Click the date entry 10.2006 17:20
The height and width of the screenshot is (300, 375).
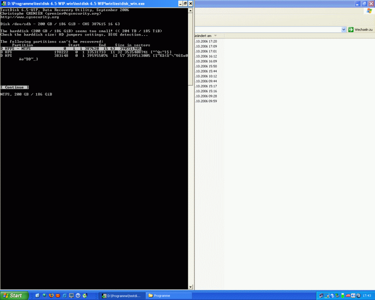(x=206, y=41)
